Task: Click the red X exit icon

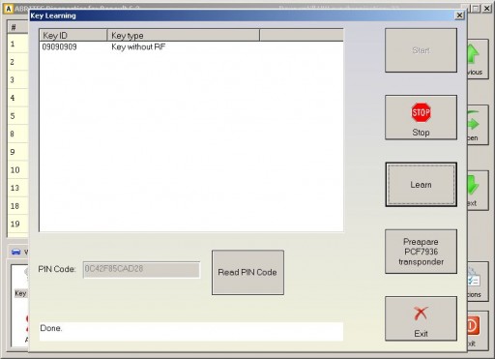Action: coord(421,314)
